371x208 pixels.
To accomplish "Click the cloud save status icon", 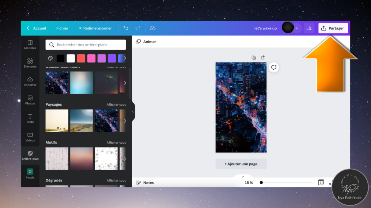I will tap(153, 28).
